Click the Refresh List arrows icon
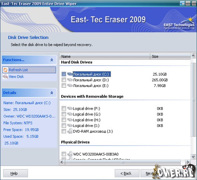197x180 pixels. tap(5, 70)
